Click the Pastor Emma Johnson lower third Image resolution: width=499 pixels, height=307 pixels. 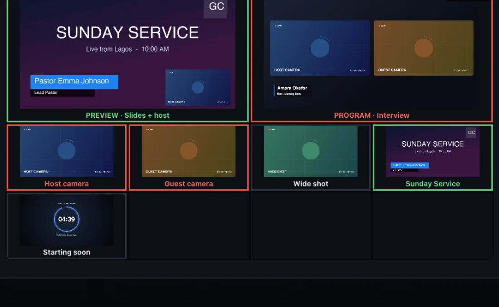tap(74, 82)
